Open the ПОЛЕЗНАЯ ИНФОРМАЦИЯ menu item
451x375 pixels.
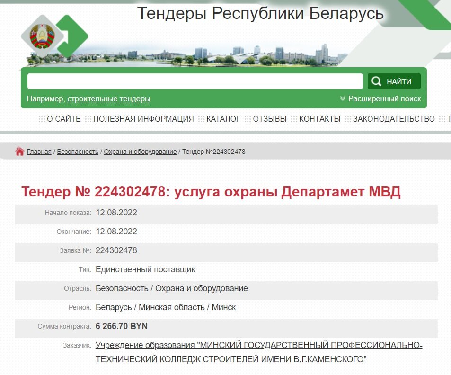pyautogui.click(x=143, y=119)
